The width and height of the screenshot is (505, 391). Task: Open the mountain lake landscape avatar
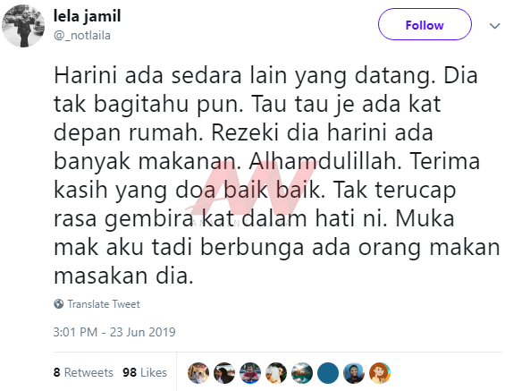[302, 373]
